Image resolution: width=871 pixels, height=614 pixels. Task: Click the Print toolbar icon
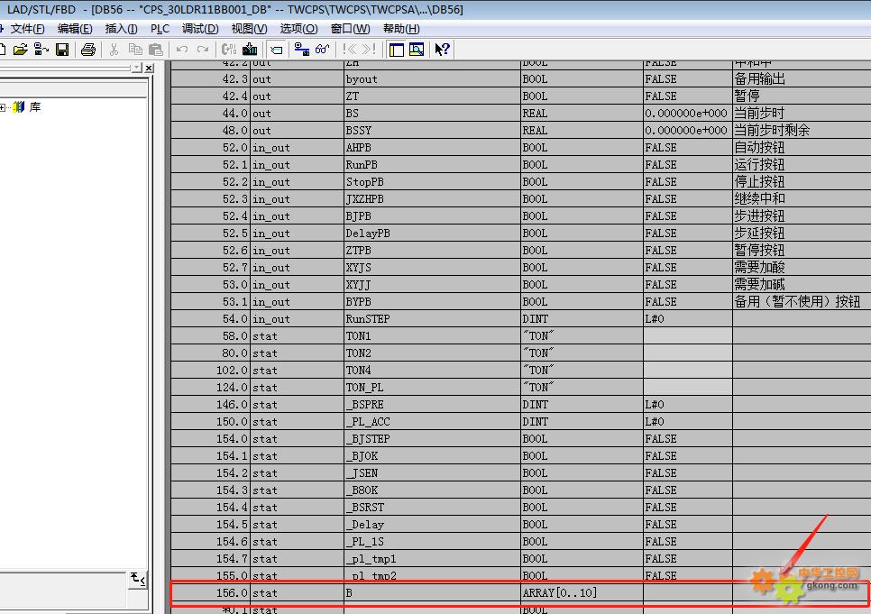pyautogui.click(x=87, y=50)
